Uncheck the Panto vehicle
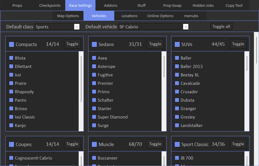Screen dimensions: 259x166 coord(11,100)
